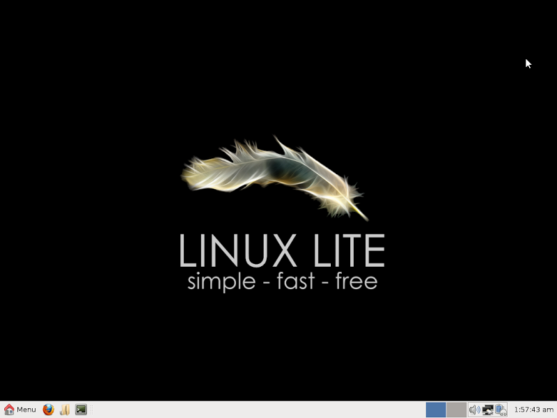This screenshot has height=418, width=557.
Task: Adjust volume using the speaker tray control
Action: tap(475, 410)
